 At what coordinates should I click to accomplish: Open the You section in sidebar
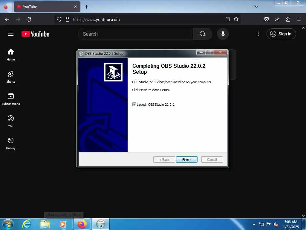(x=11, y=121)
